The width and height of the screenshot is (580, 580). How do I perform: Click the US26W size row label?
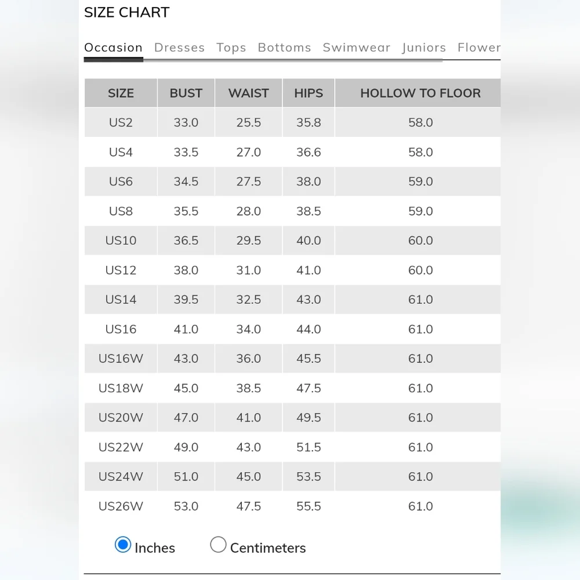pos(121,506)
